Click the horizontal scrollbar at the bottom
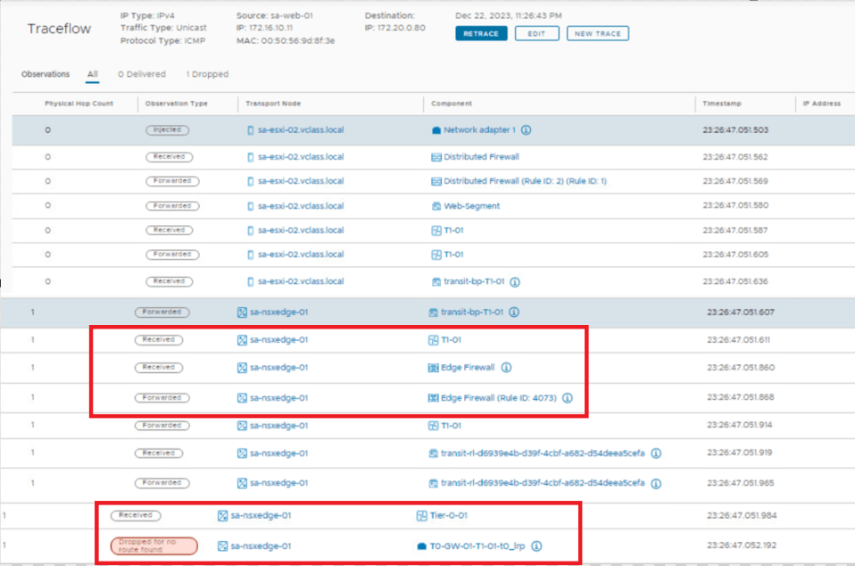This screenshot has width=855, height=566. (x=428, y=562)
